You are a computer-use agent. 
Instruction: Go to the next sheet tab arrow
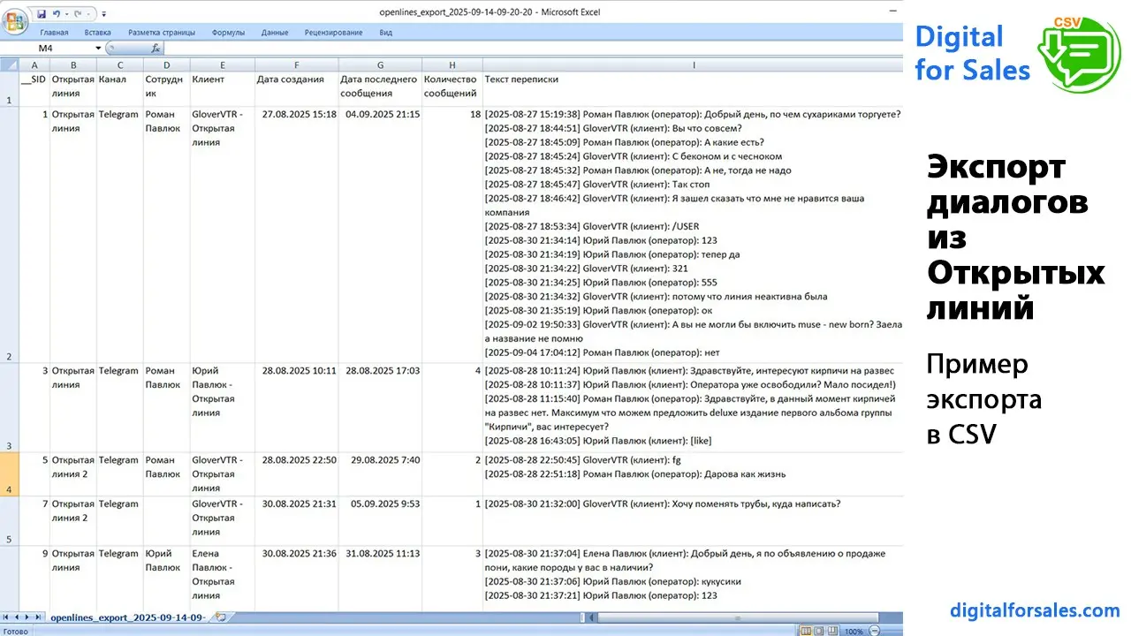pos(27,617)
